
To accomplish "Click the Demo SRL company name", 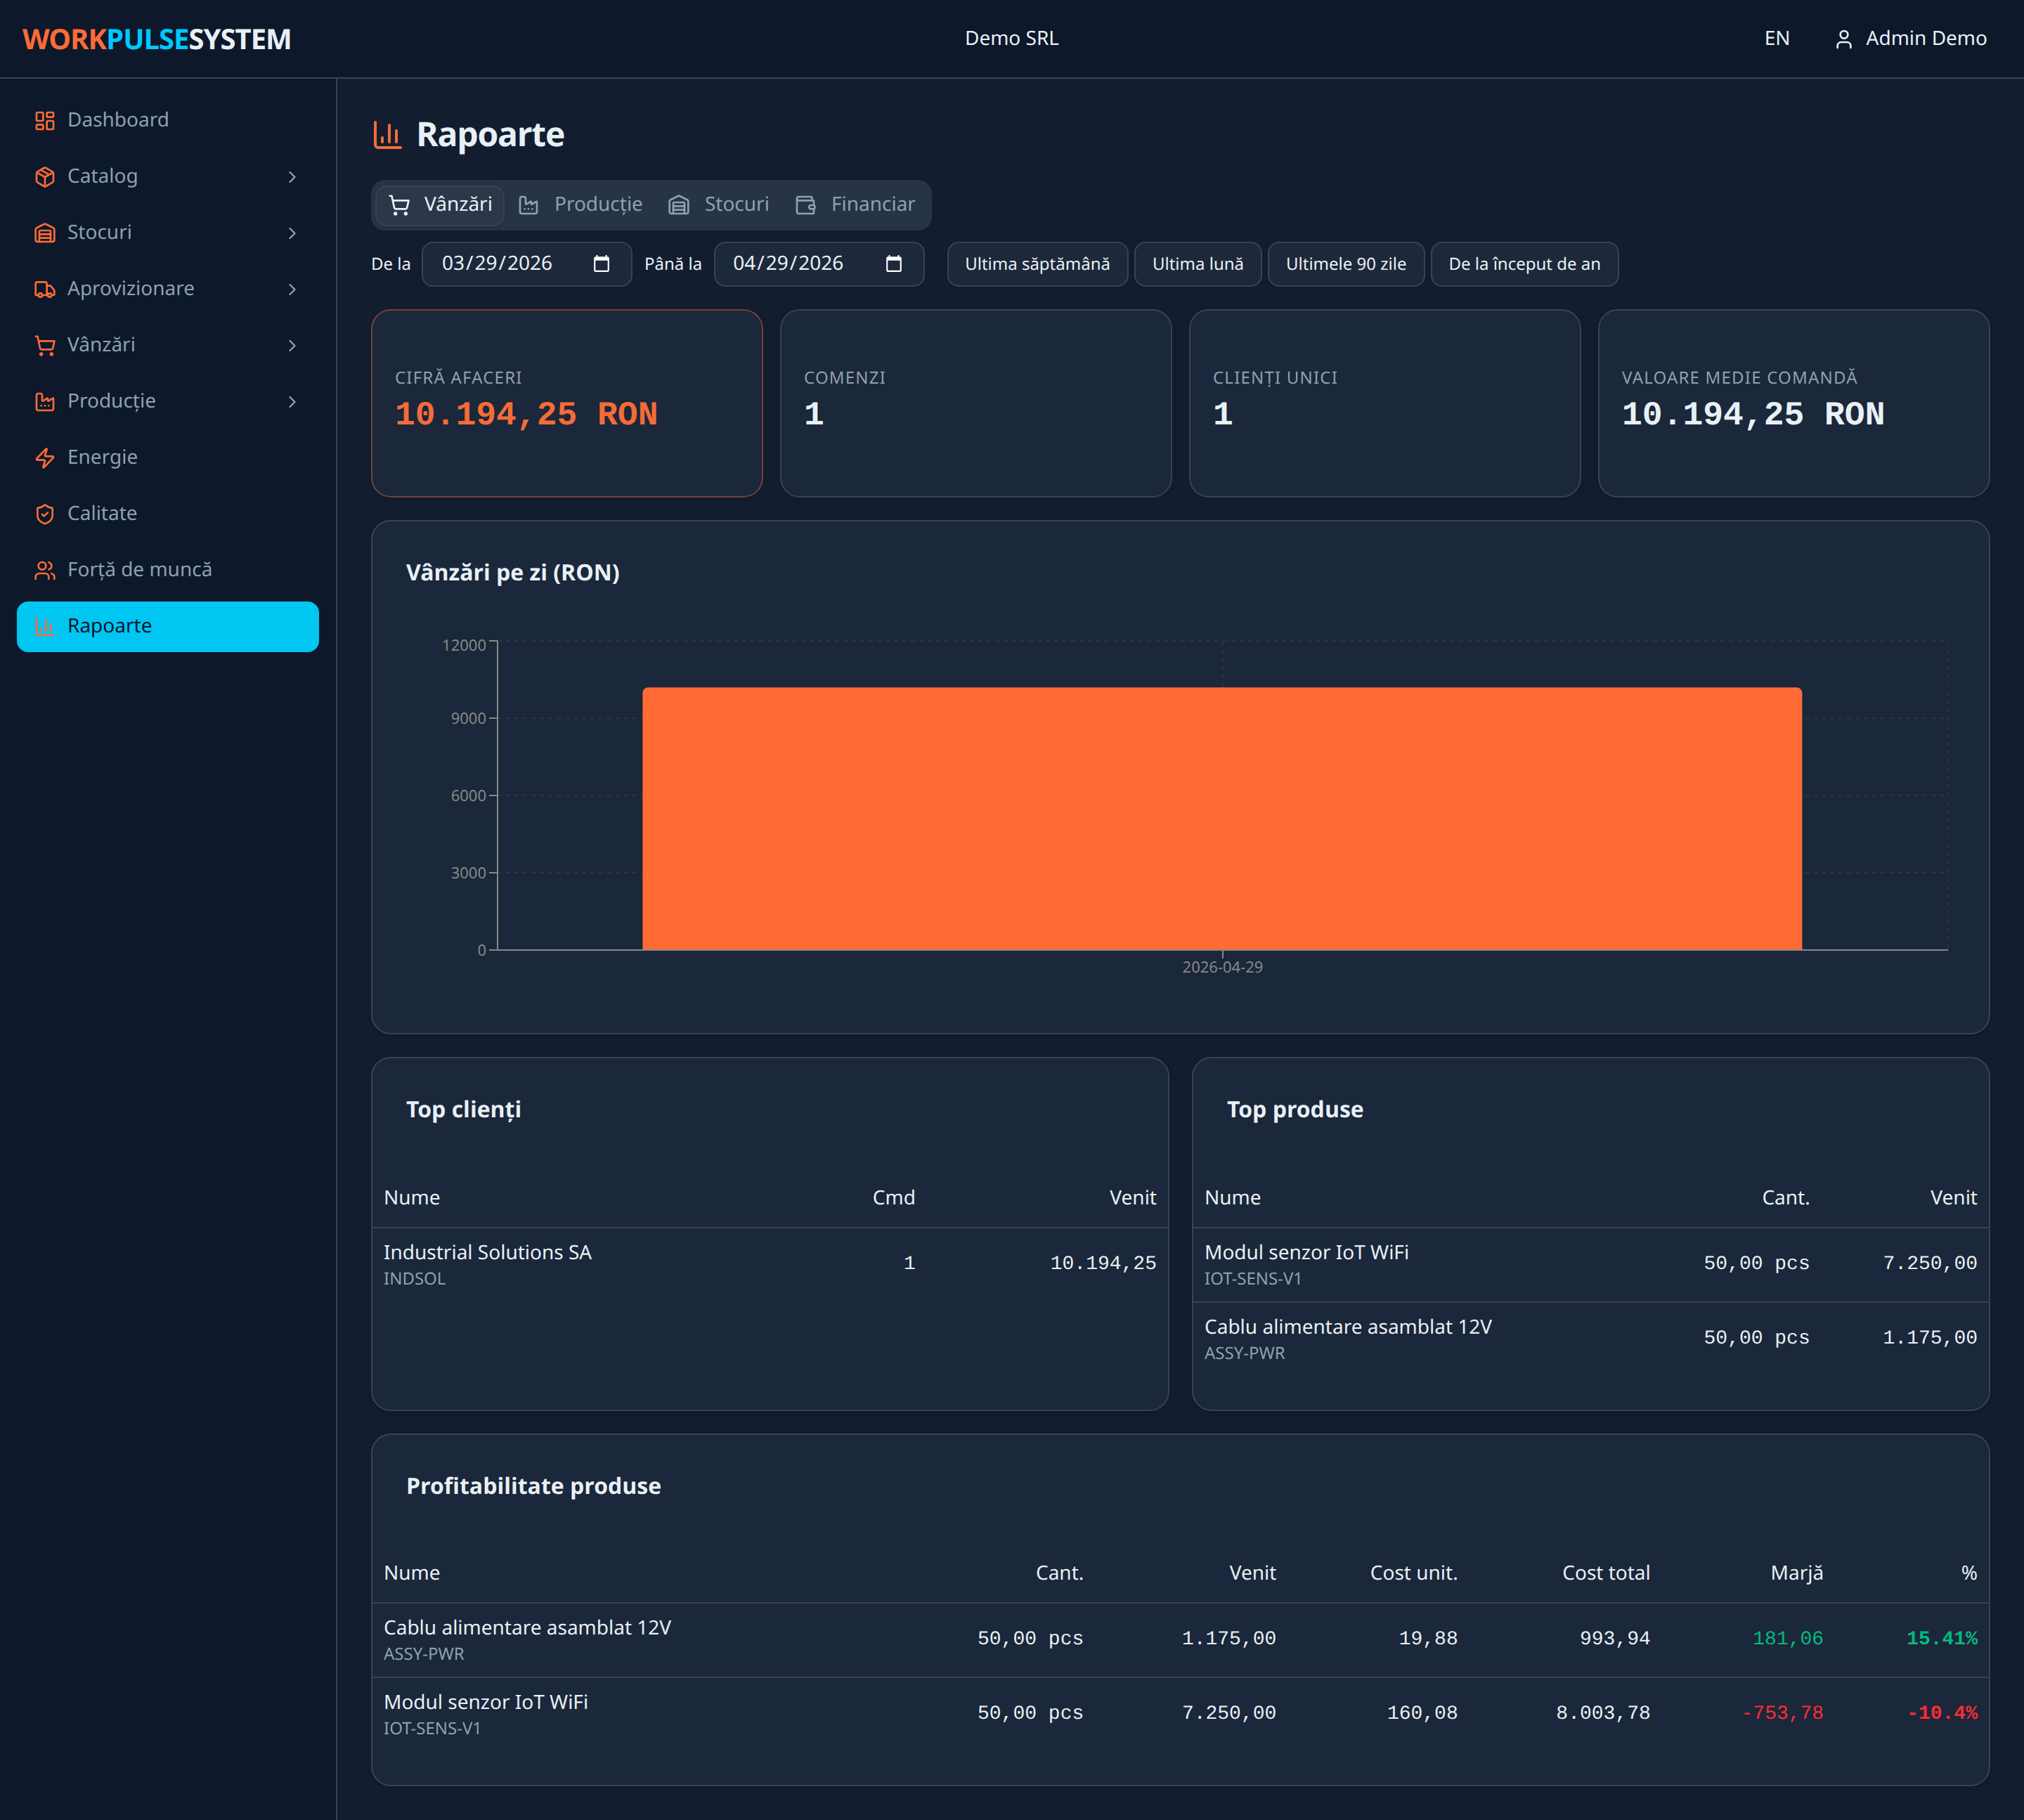I will click(x=1011, y=39).
